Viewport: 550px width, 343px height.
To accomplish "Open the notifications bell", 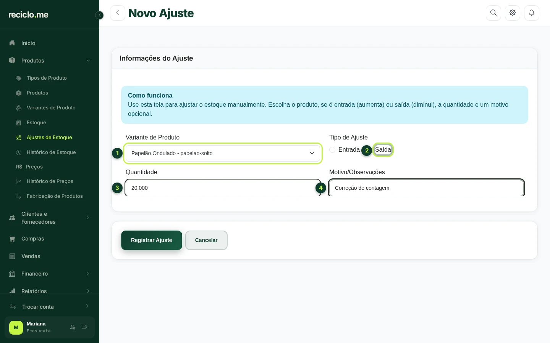I will (532, 13).
